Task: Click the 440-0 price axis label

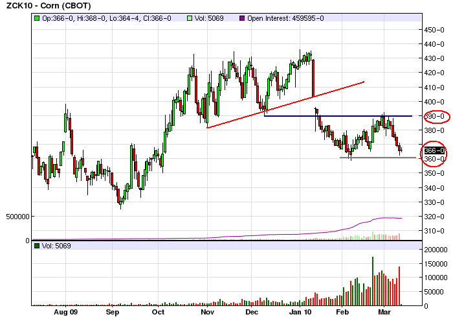Action: pyautogui.click(x=434, y=44)
